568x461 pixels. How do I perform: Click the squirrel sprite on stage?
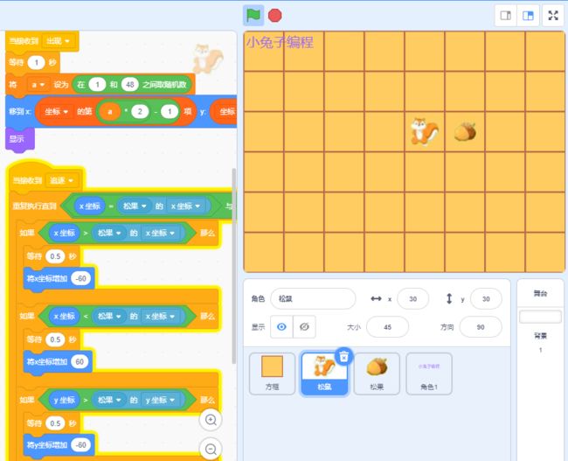click(424, 131)
